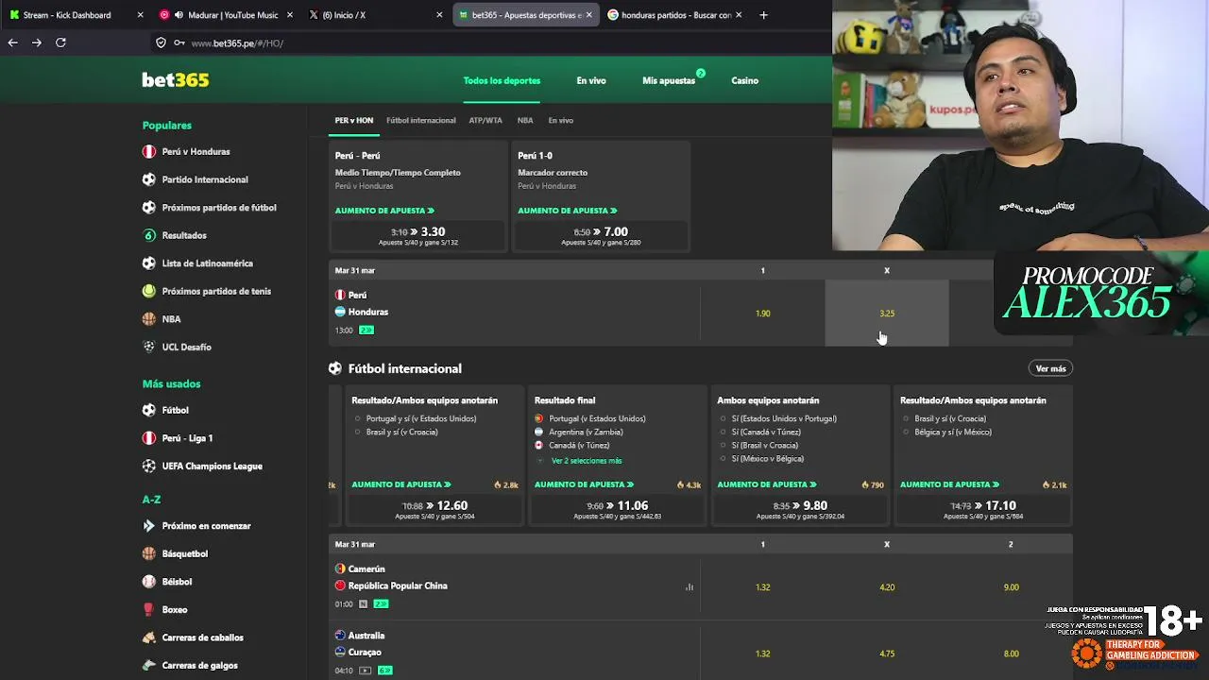1209x680 pixels.
Task: Switch to the X Inicio browser tab
Action: (375, 15)
